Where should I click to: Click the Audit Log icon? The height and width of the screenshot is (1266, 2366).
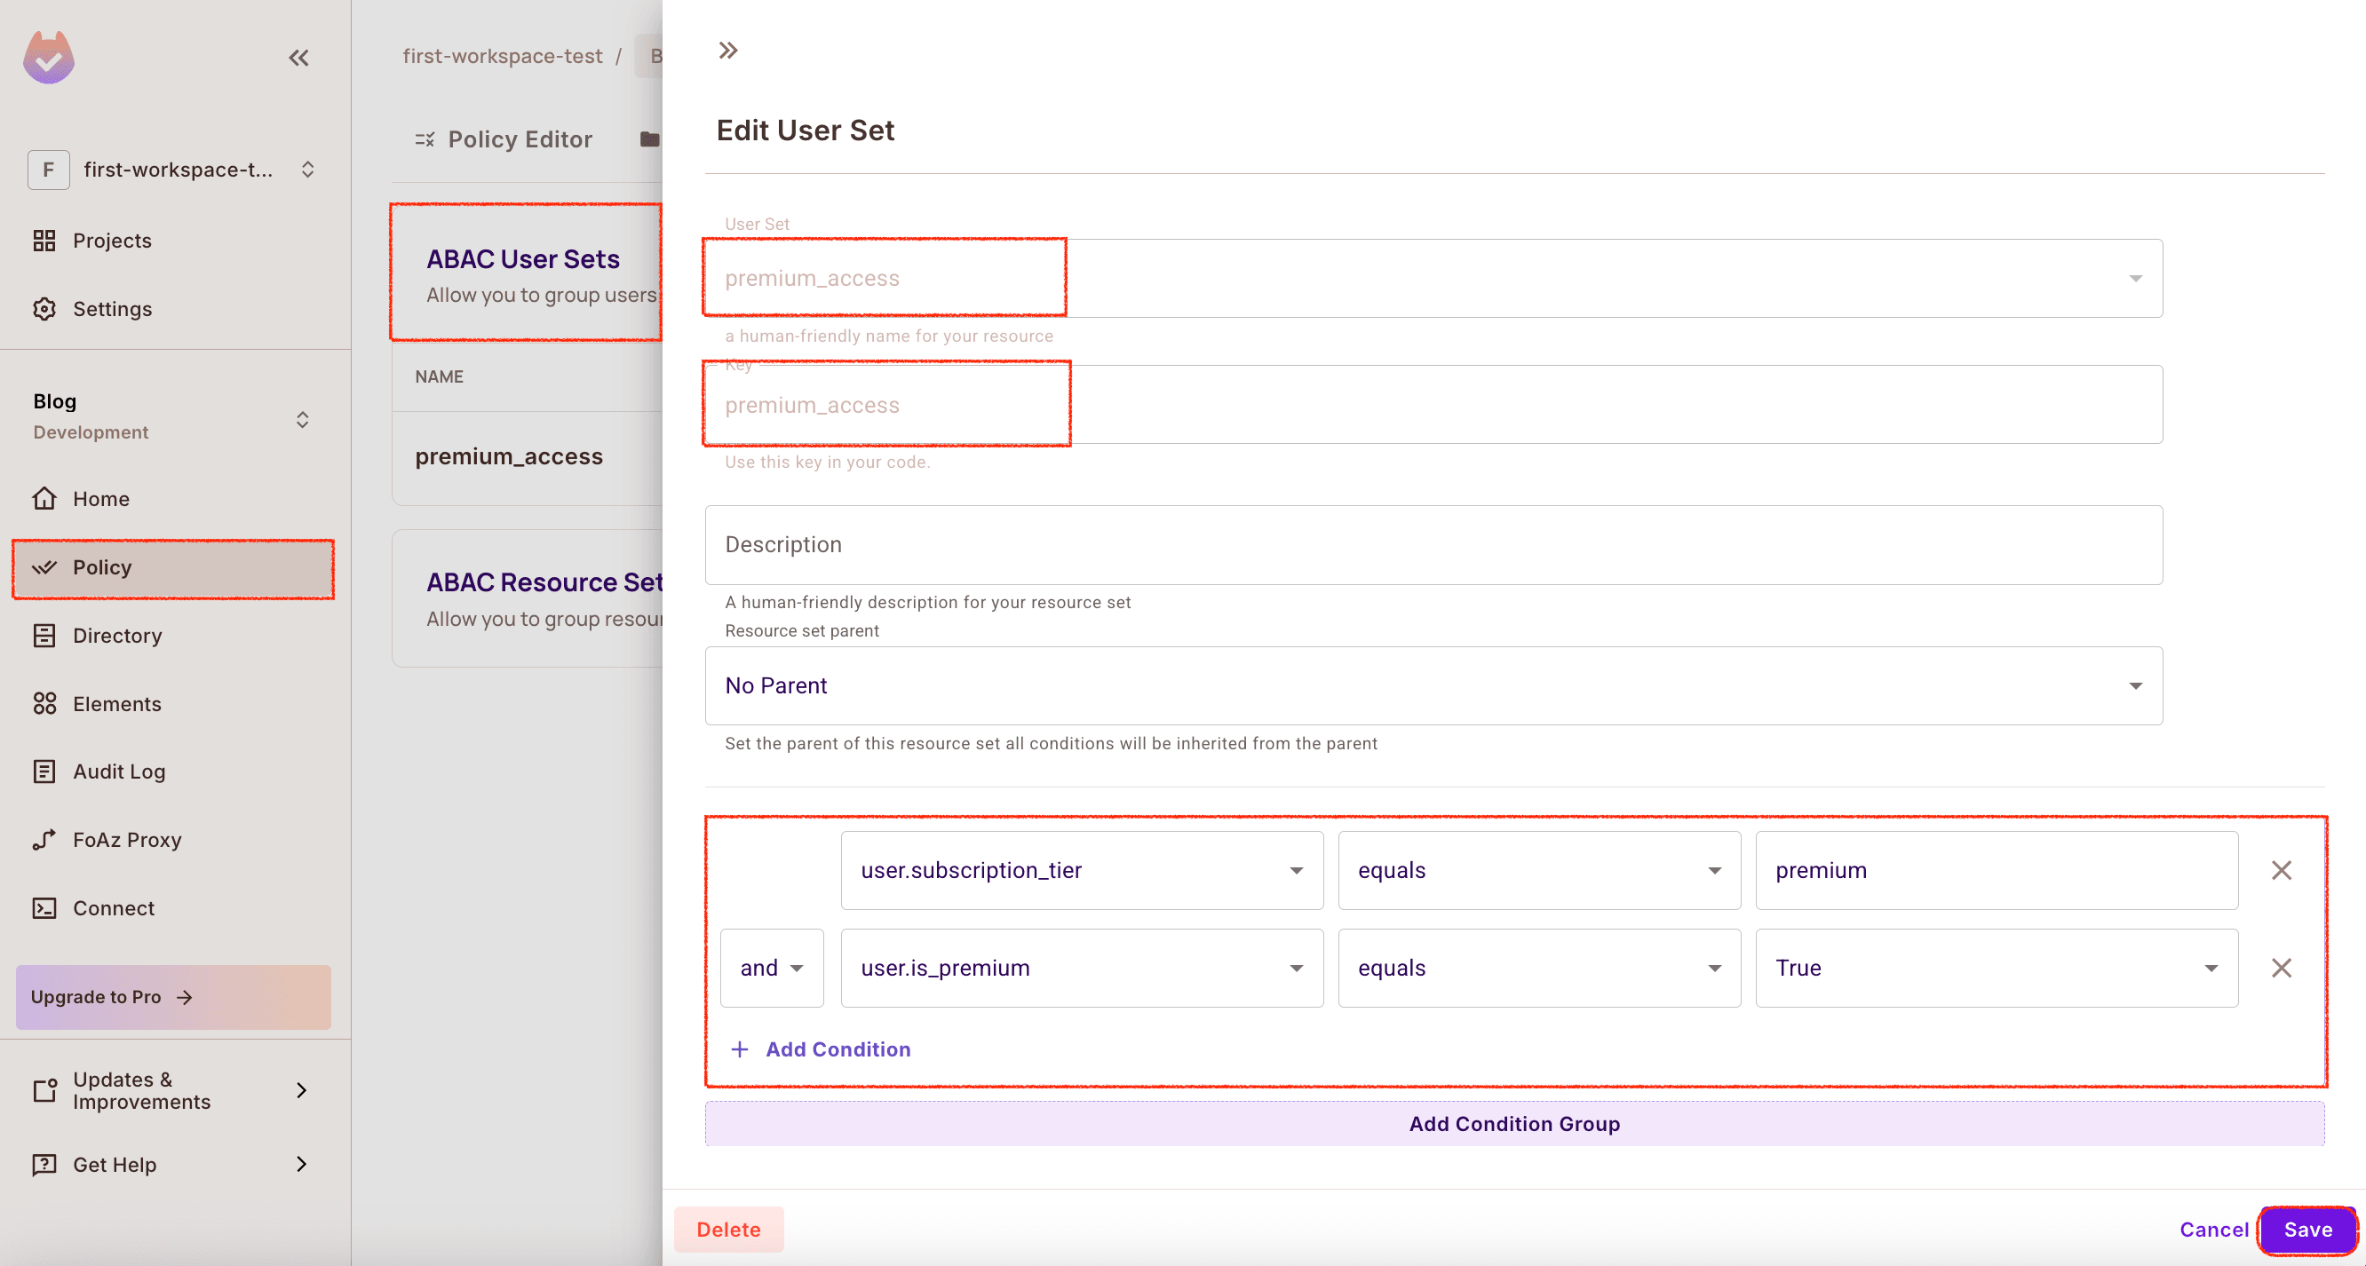click(44, 771)
